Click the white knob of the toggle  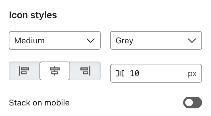189,103
